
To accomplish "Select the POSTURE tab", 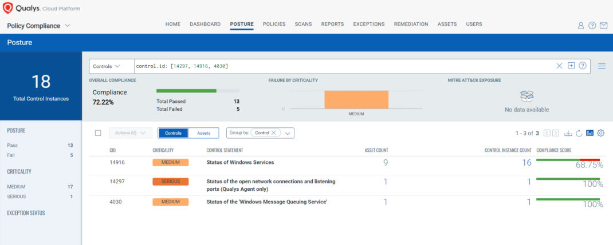I will (242, 24).
